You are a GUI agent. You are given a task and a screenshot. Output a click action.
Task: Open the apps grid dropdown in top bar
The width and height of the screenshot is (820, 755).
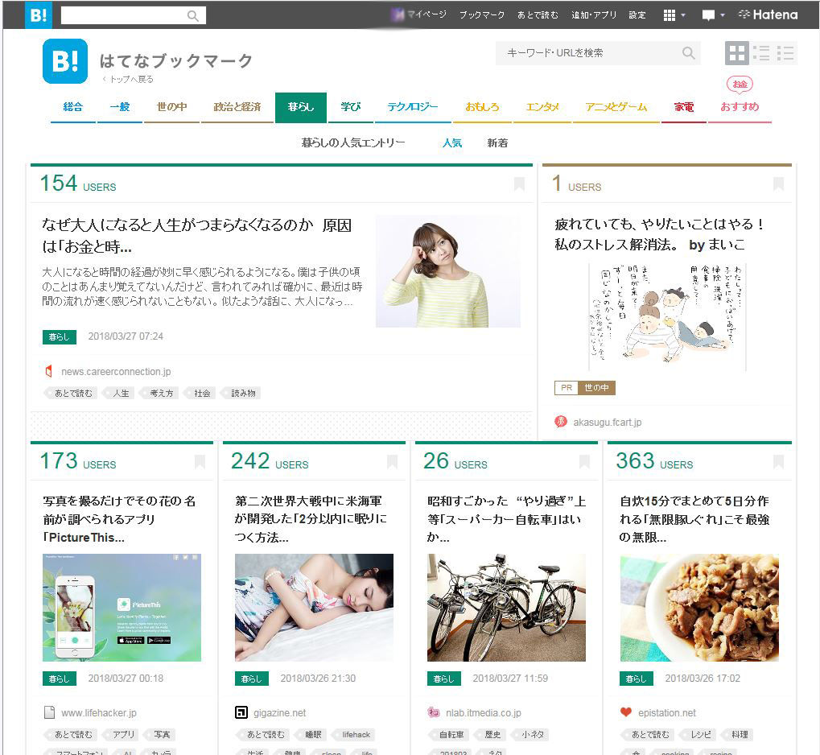(x=674, y=15)
